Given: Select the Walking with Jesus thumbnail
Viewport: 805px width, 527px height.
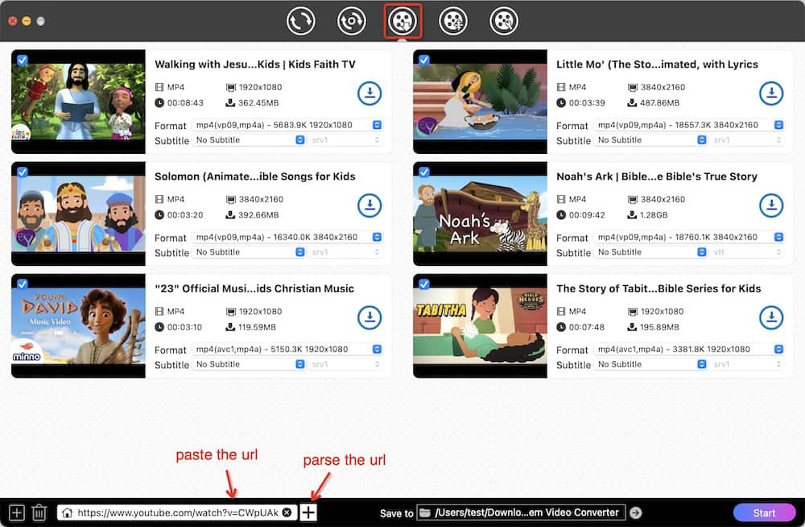Looking at the screenshot, I should point(78,102).
